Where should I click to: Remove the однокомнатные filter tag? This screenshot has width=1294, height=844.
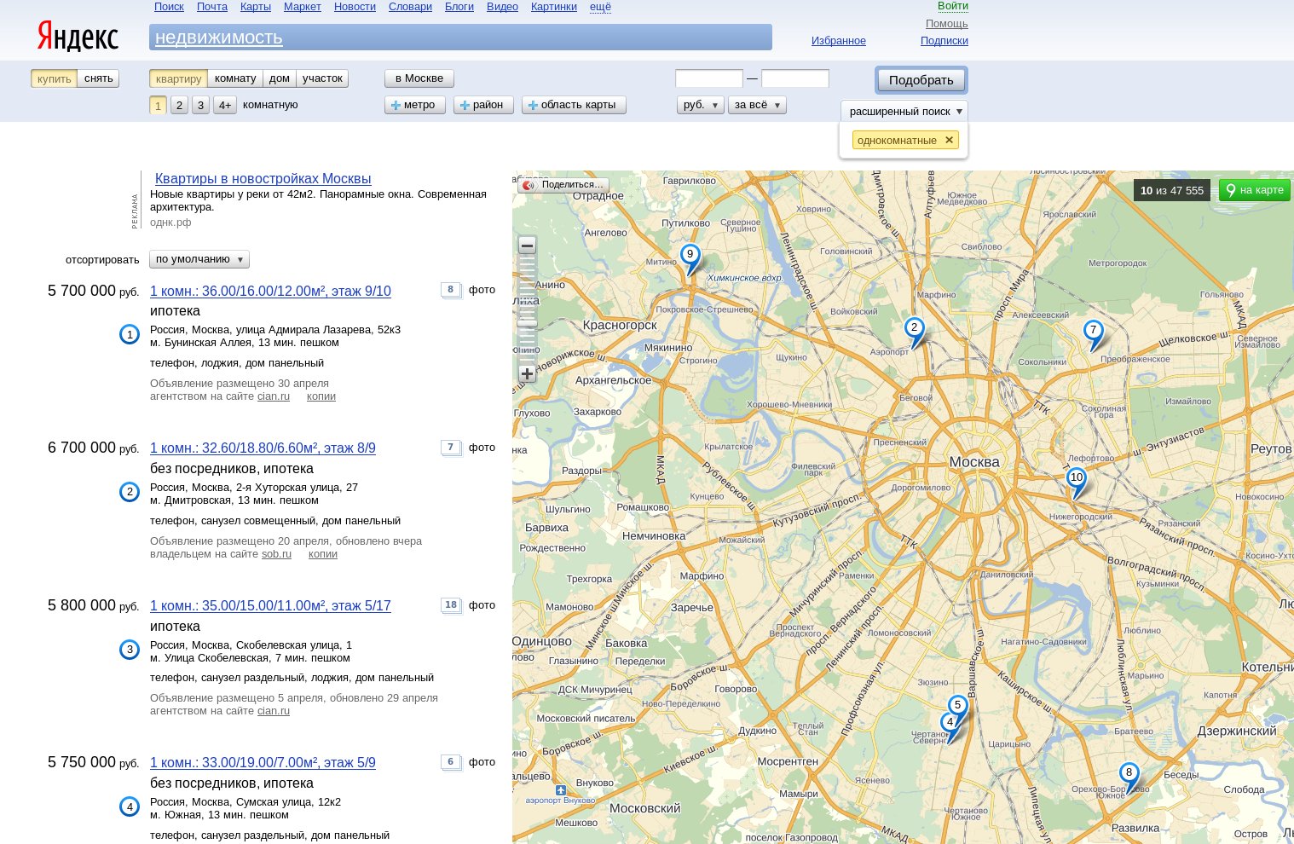949,140
